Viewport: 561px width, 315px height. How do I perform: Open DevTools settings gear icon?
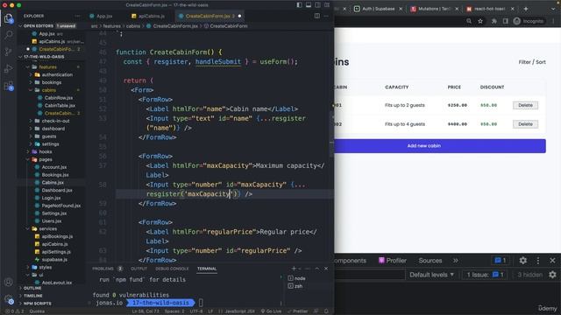tap(522, 261)
